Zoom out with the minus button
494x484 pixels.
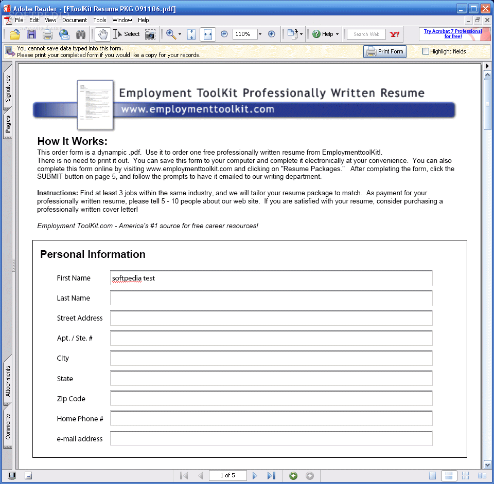tap(224, 34)
